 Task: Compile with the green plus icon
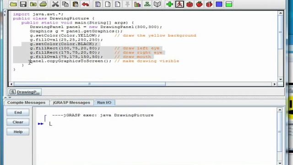[x=169, y=4]
